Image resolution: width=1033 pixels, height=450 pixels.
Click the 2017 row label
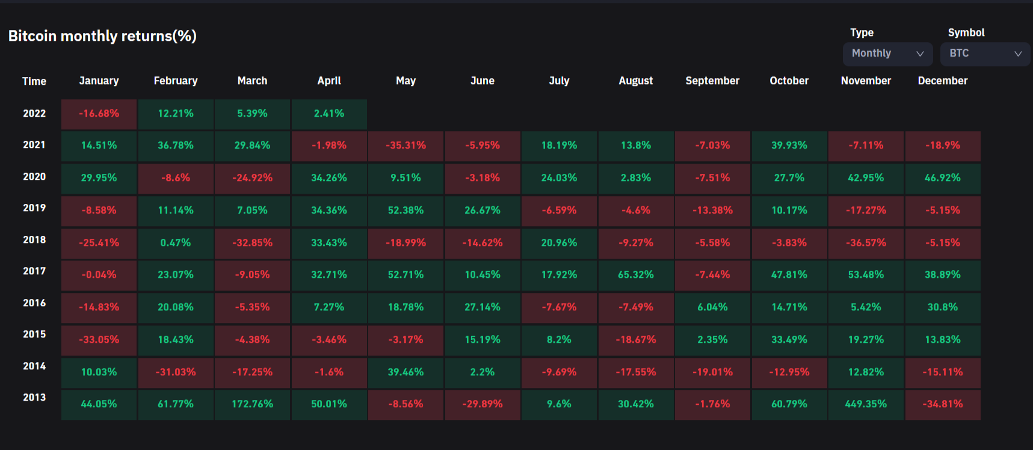pos(34,271)
